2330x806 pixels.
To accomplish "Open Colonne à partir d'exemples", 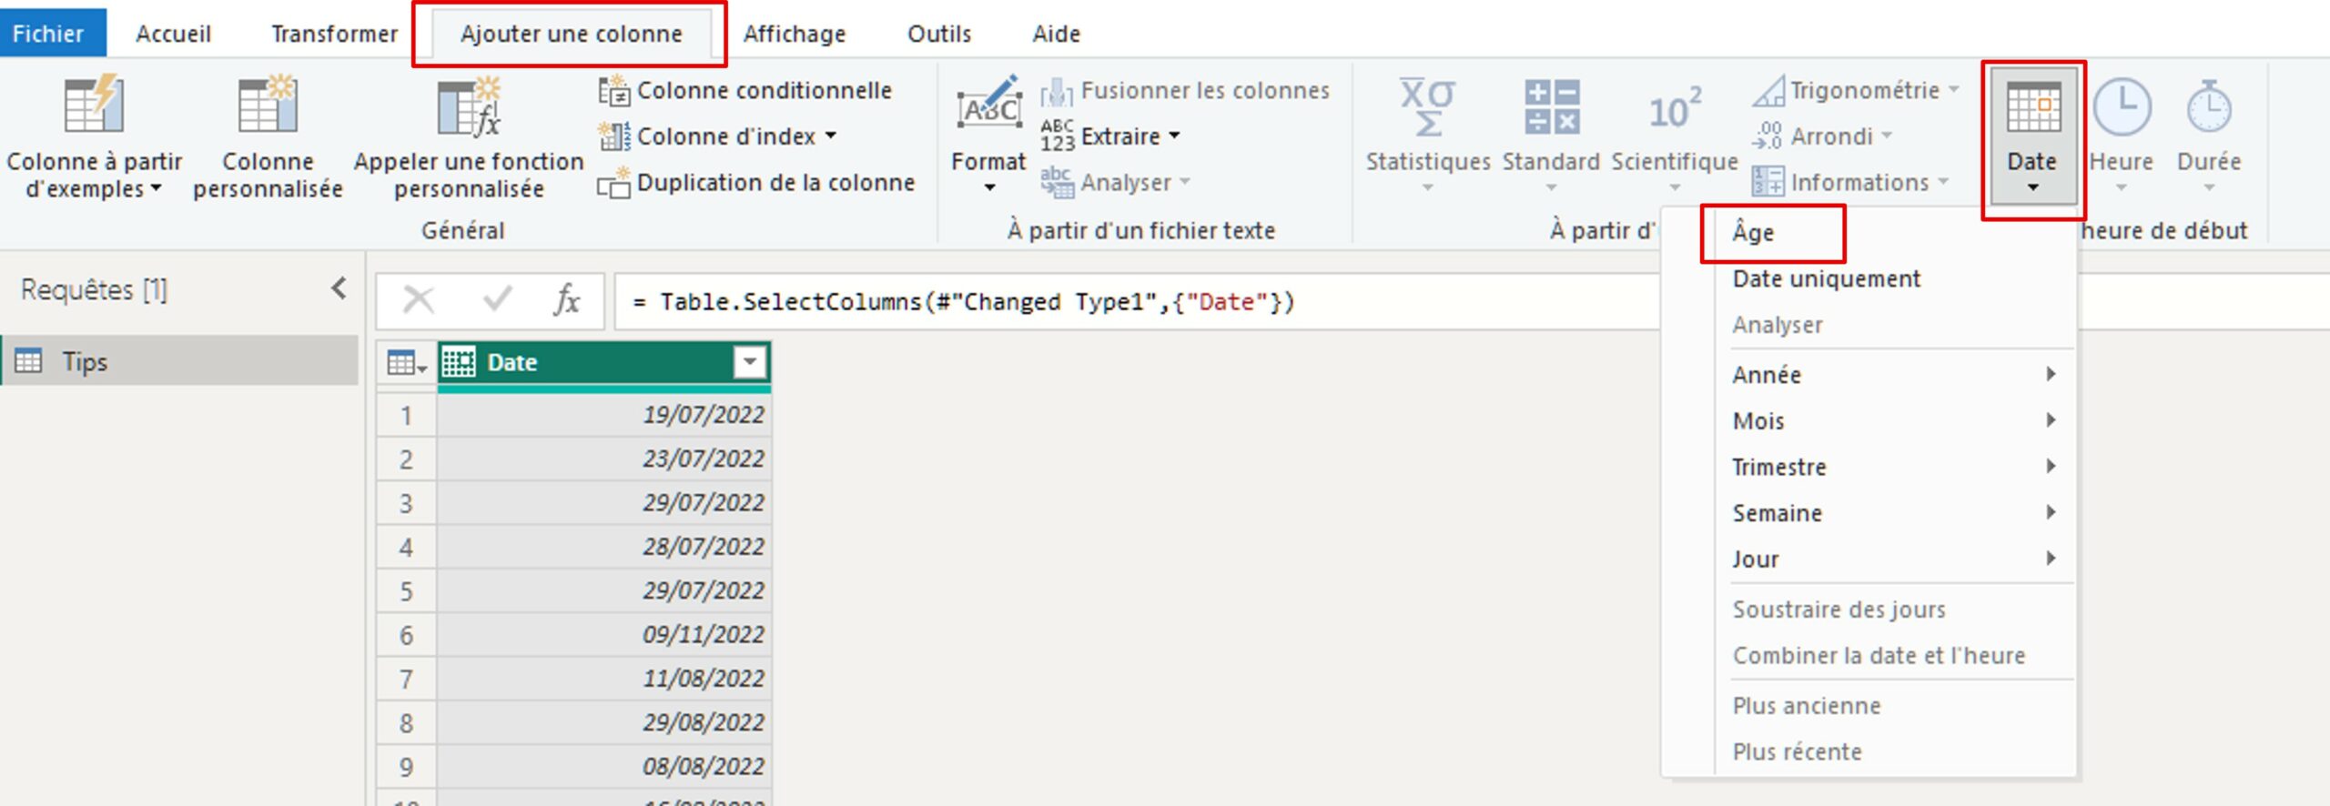I will (x=94, y=136).
